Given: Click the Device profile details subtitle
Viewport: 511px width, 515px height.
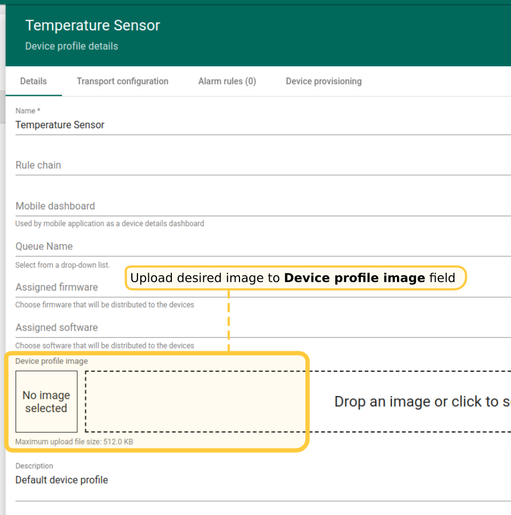Looking at the screenshot, I should [72, 46].
